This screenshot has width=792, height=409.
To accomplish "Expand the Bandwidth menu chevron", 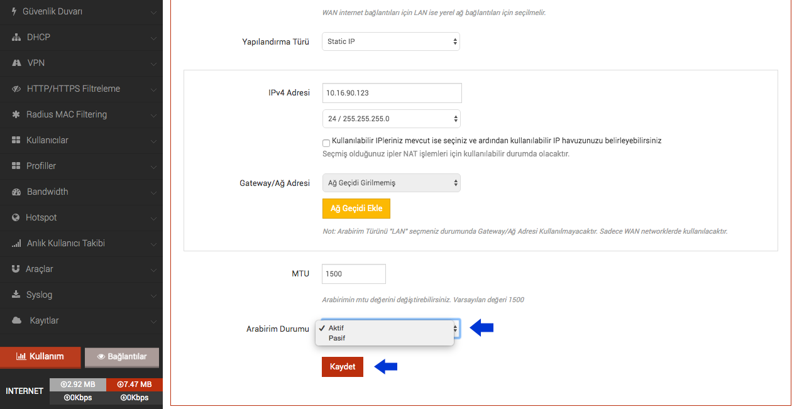I will tap(153, 192).
